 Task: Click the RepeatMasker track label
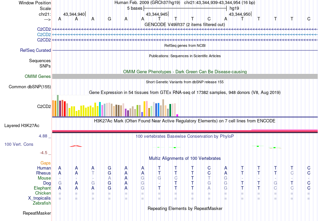[37, 213]
